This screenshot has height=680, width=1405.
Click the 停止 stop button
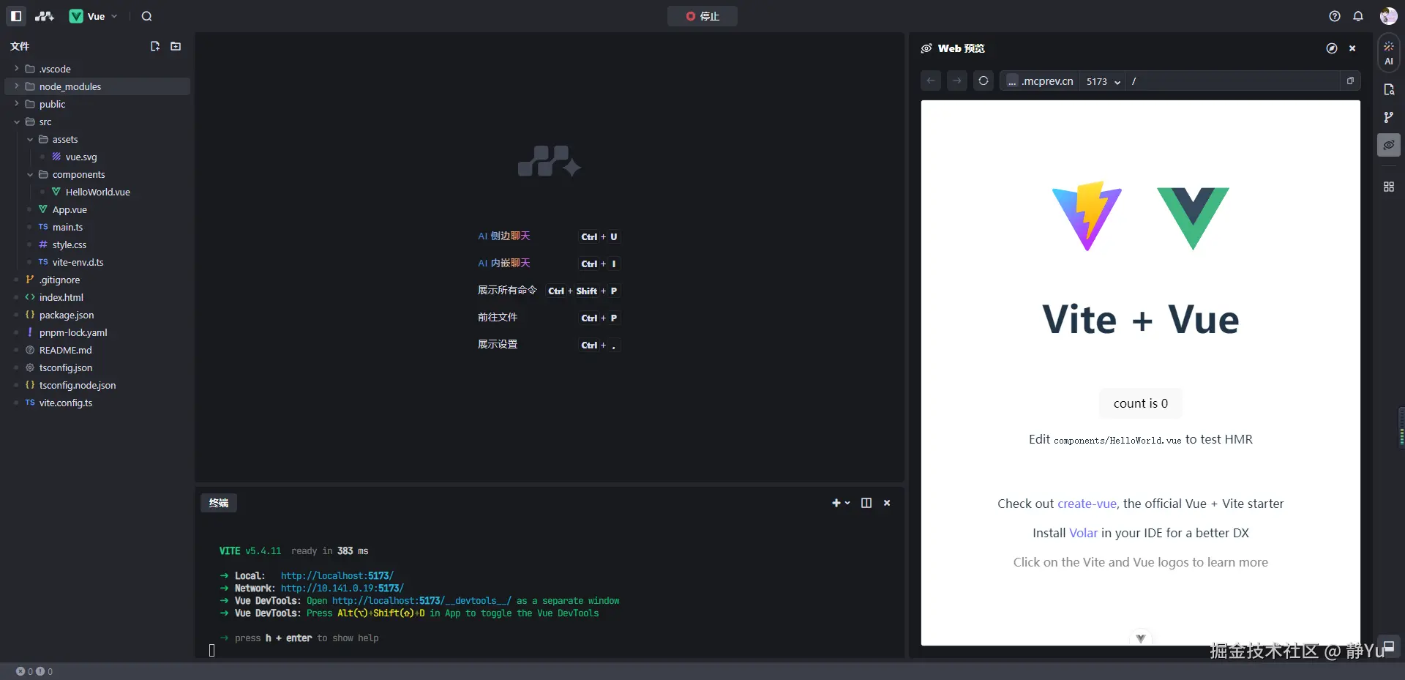702,16
